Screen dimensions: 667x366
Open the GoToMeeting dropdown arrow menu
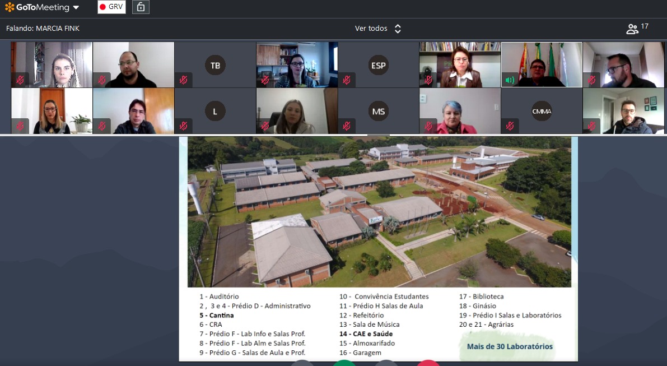click(76, 8)
